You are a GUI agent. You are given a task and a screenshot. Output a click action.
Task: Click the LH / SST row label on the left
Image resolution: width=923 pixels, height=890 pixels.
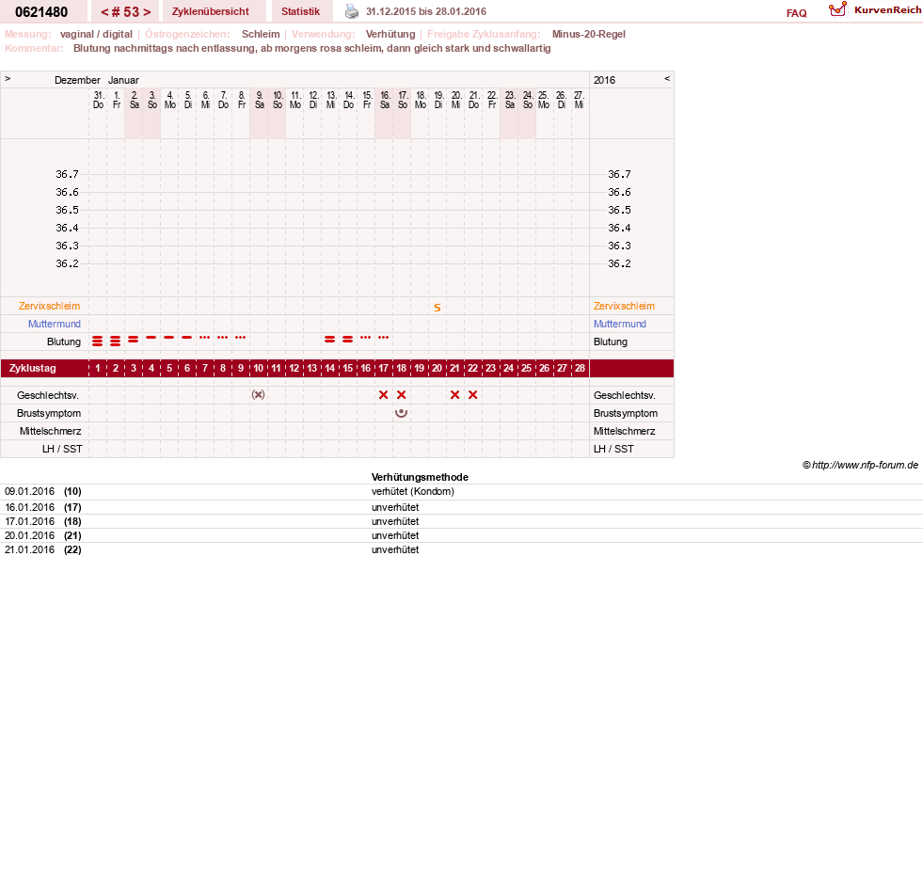point(62,449)
